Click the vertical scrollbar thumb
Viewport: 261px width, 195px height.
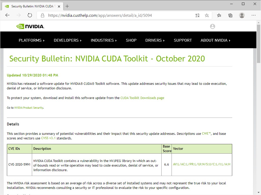[x=258, y=44]
